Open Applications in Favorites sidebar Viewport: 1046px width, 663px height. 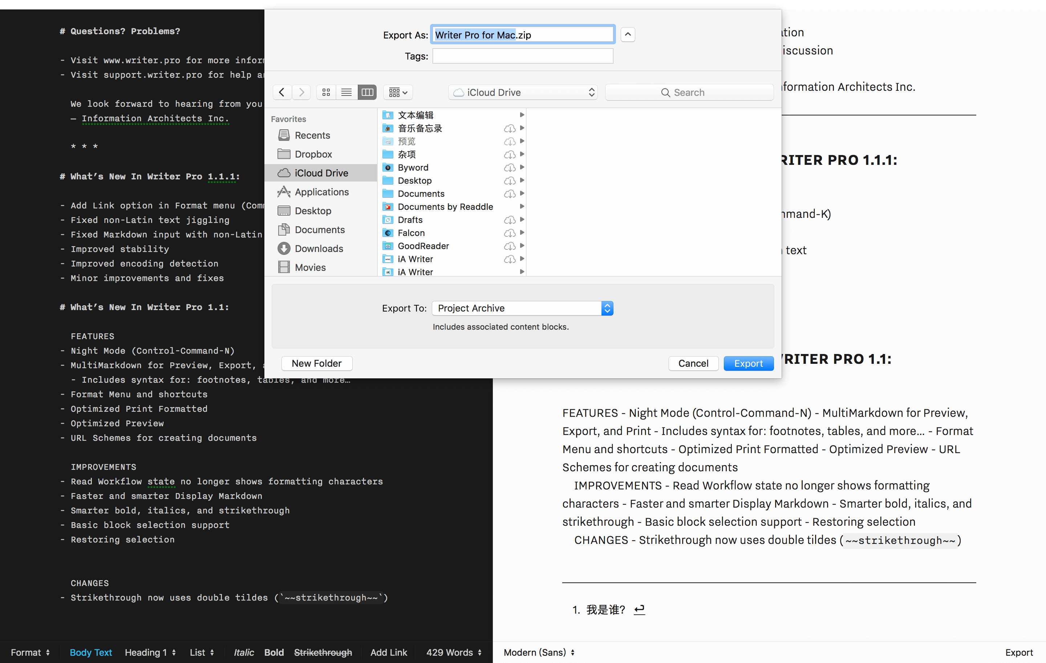[x=321, y=192]
